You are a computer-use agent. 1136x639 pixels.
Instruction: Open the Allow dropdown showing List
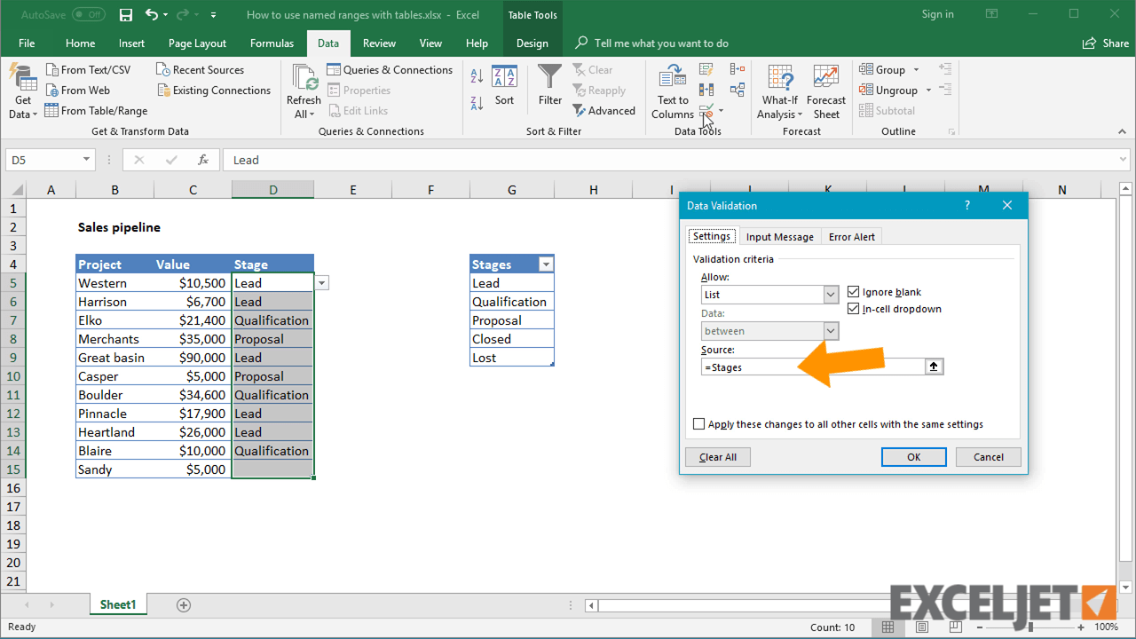pyautogui.click(x=831, y=294)
